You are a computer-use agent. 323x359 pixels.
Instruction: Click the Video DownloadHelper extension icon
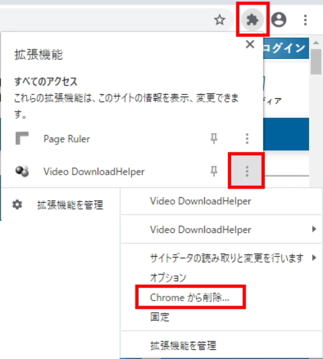pos(21,172)
